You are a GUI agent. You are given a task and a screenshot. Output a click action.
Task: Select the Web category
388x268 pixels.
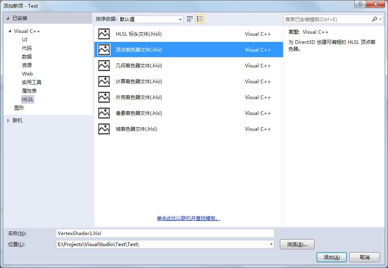27,73
